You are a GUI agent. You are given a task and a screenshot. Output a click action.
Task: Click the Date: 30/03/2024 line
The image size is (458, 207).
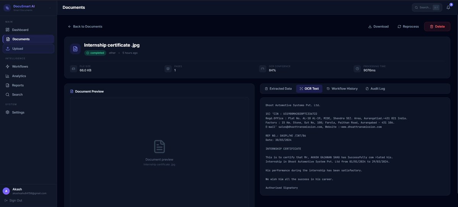point(278,140)
